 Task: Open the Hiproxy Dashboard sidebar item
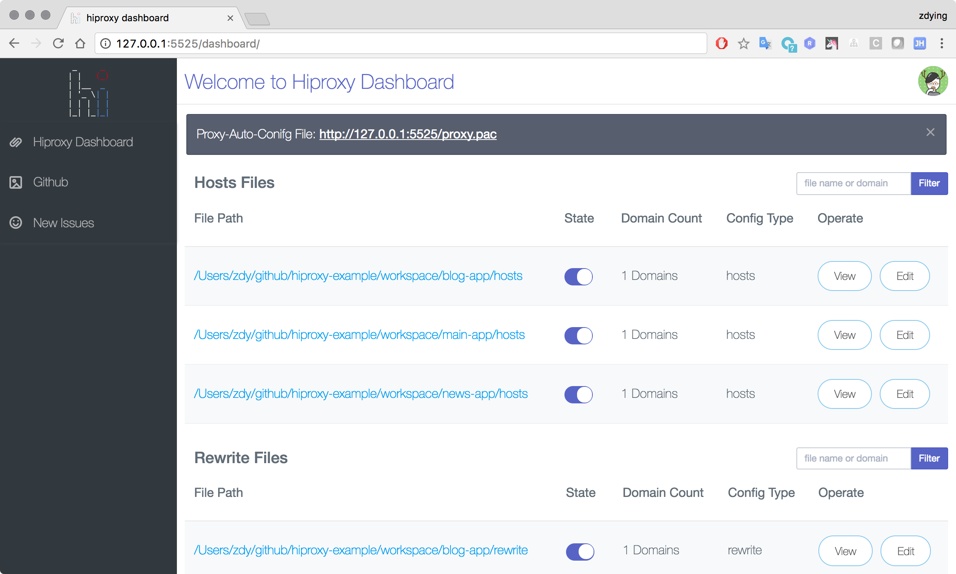[x=83, y=142]
